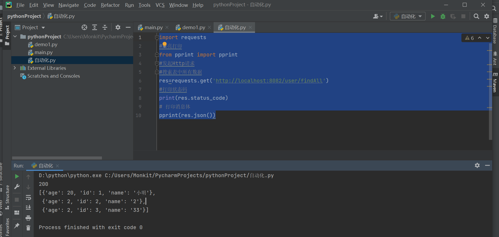Open Run panel settings gear
The height and width of the screenshot is (237, 499).
point(477,165)
